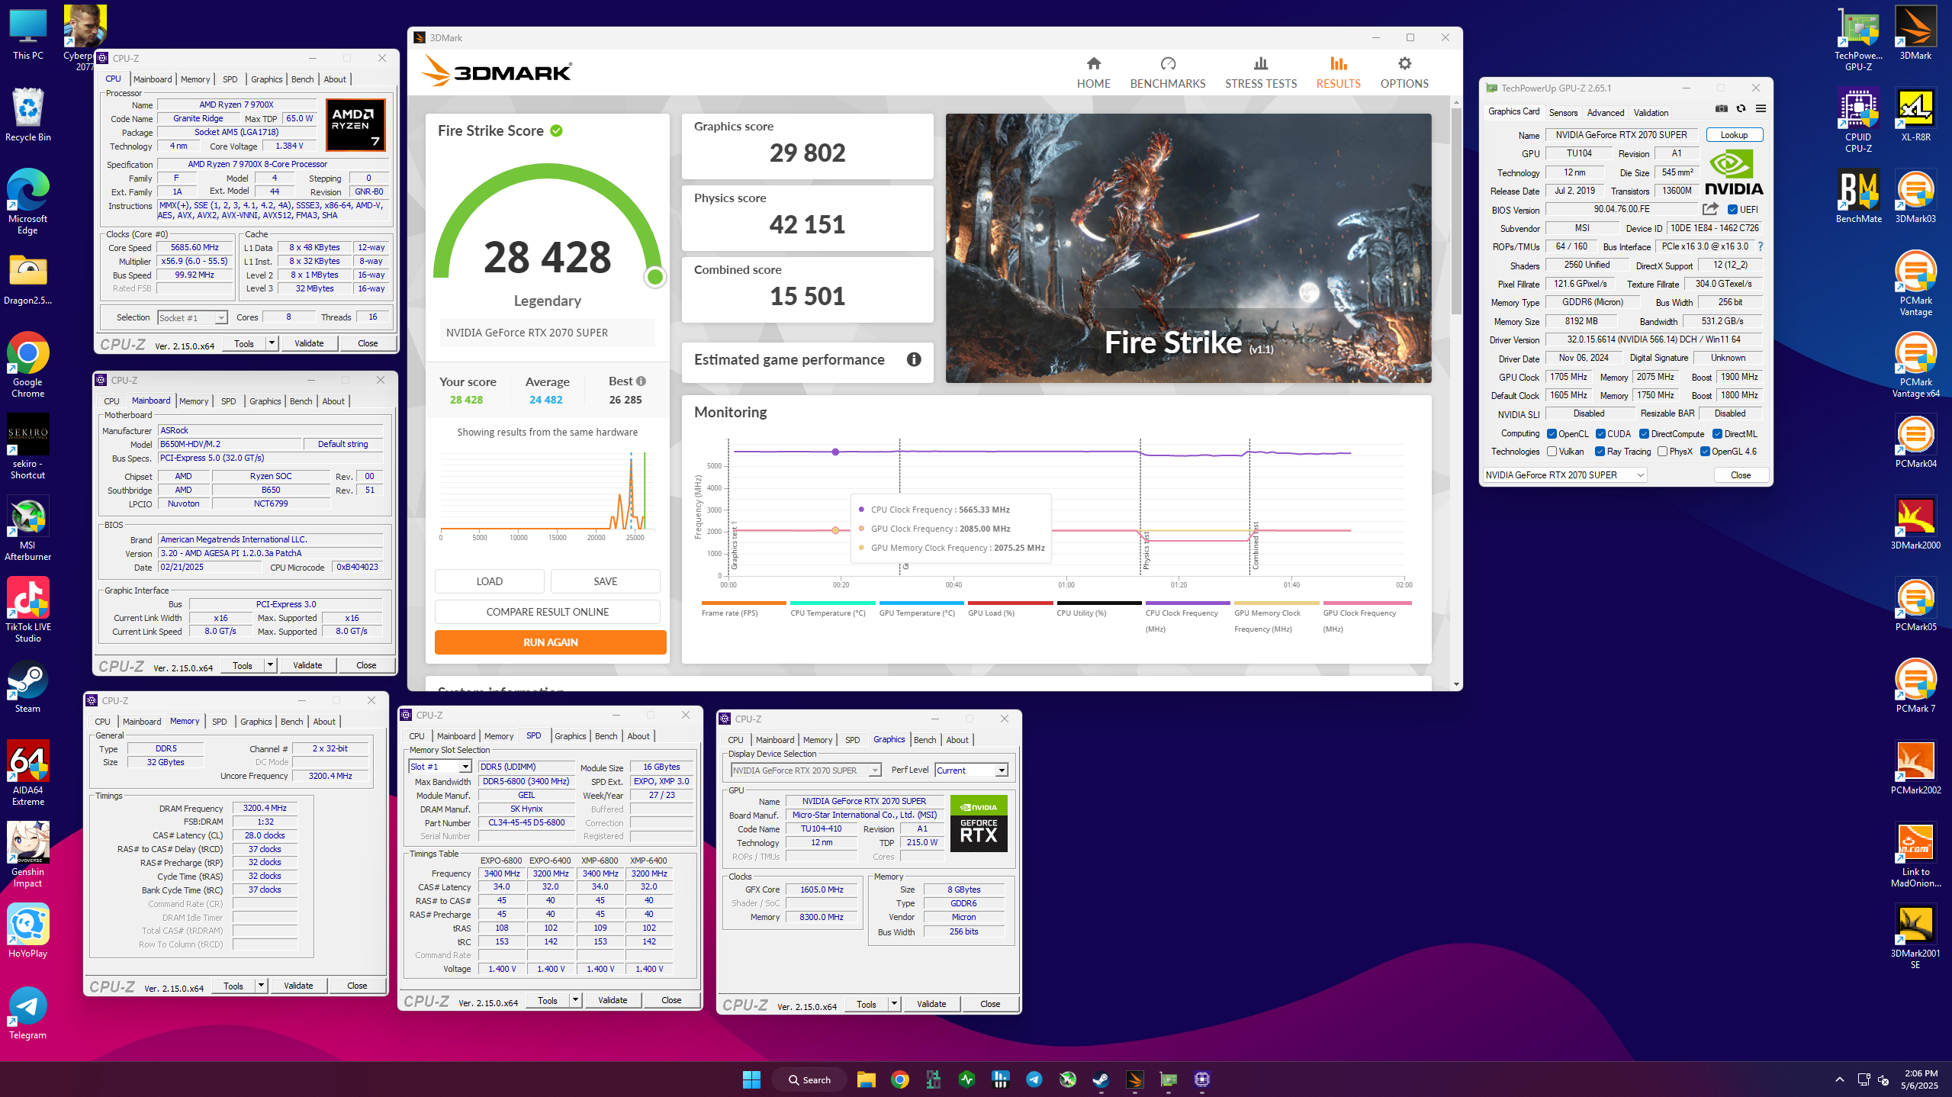The width and height of the screenshot is (1952, 1097).
Task: Click COMPARE RESULT ONLINE button
Action: [x=547, y=612]
